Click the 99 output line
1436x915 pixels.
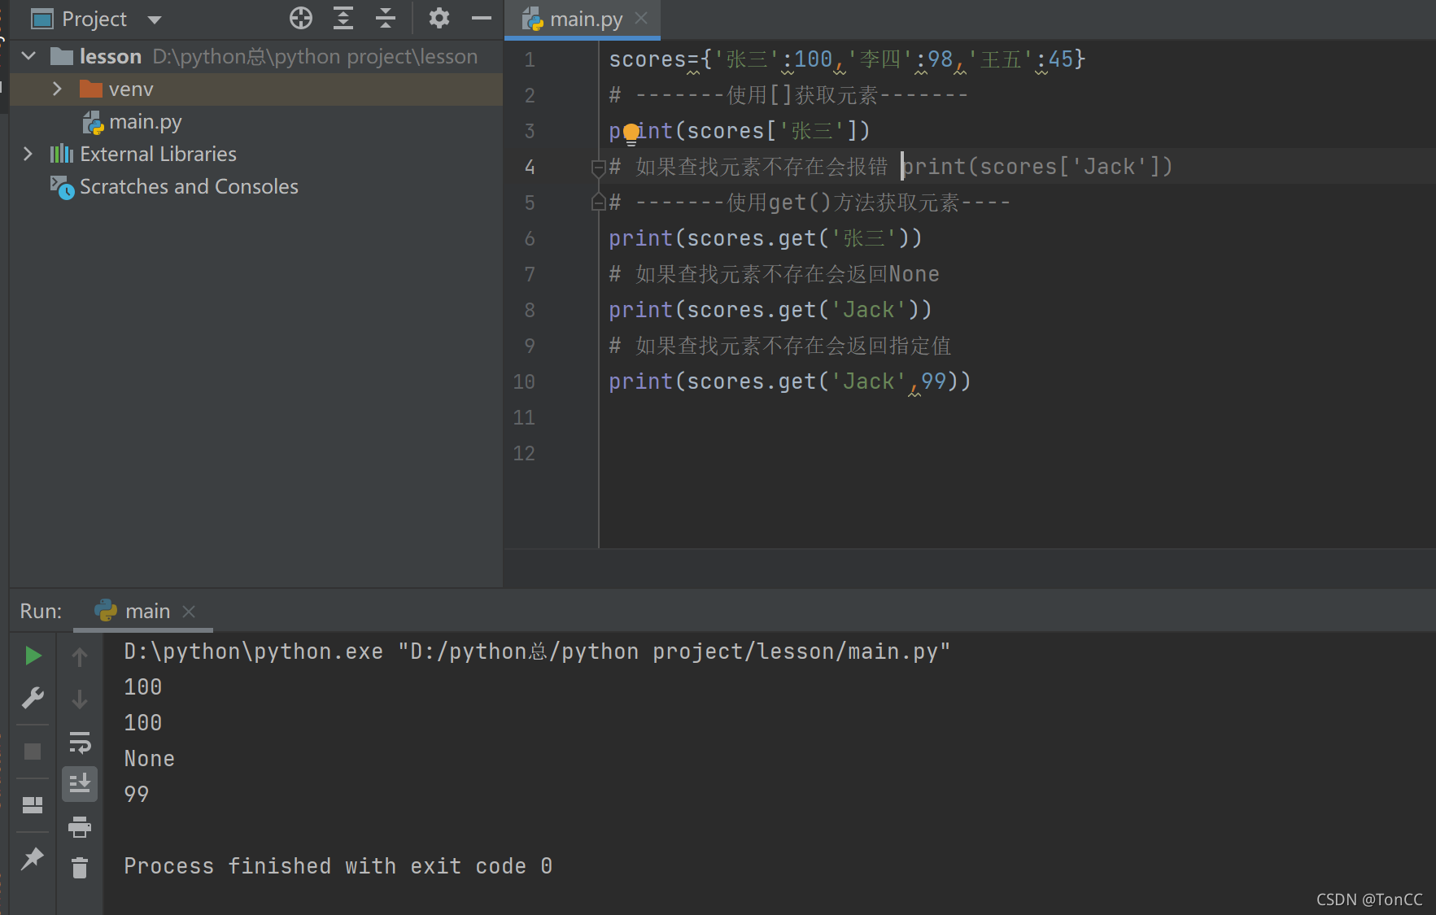pos(137,795)
